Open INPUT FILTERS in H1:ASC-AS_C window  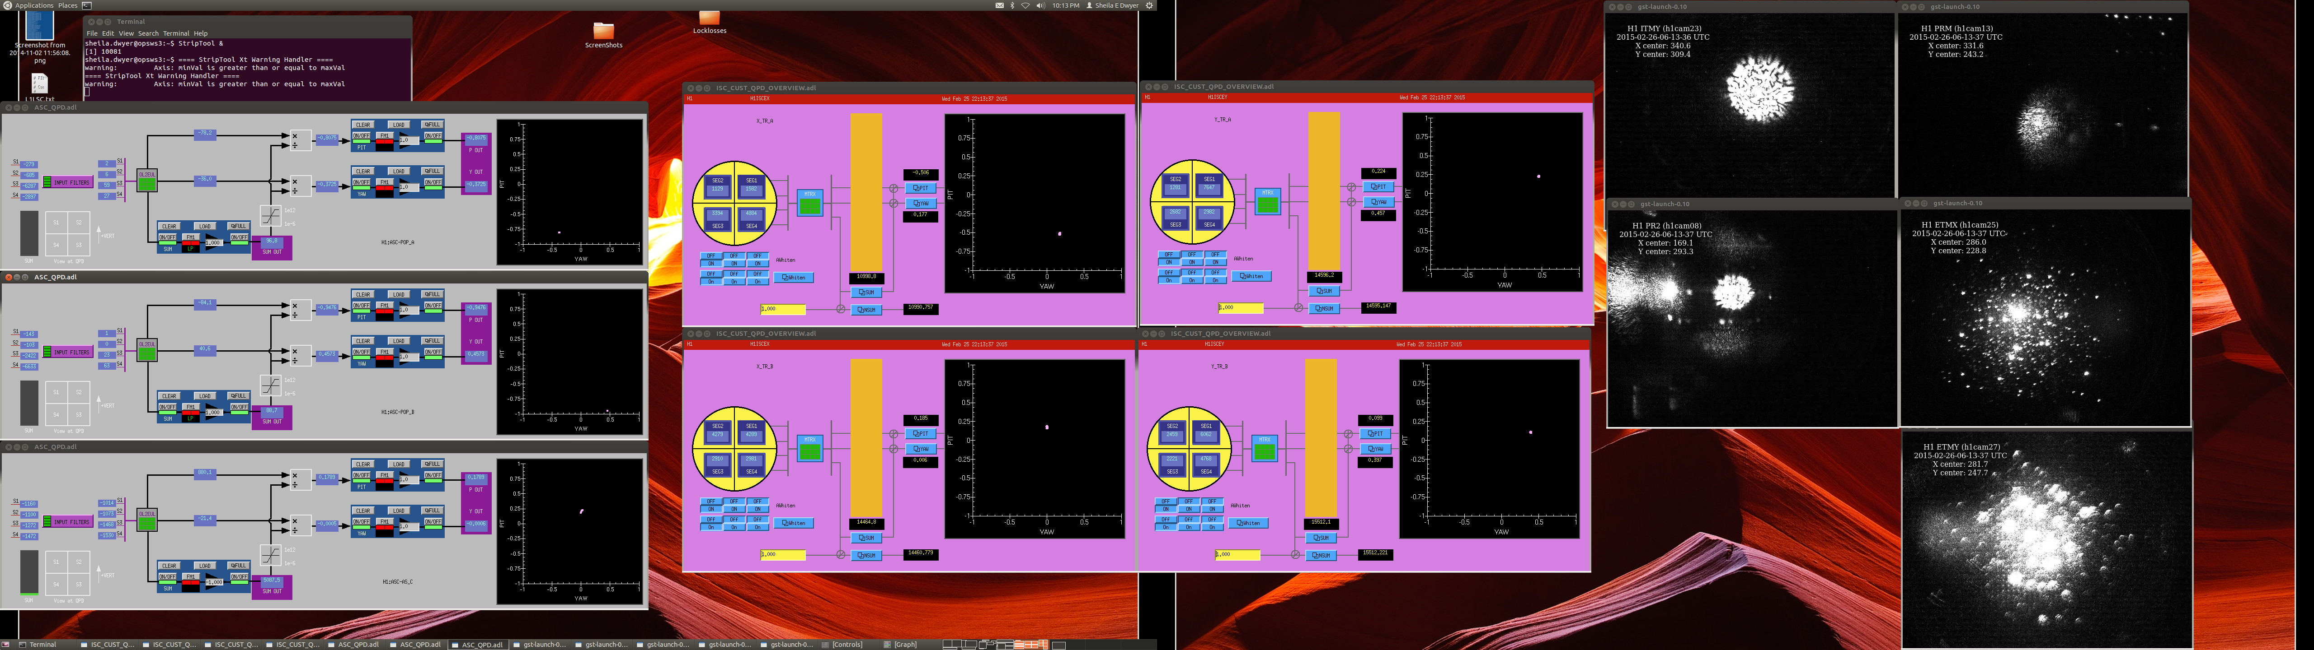[x=68, y=522]
